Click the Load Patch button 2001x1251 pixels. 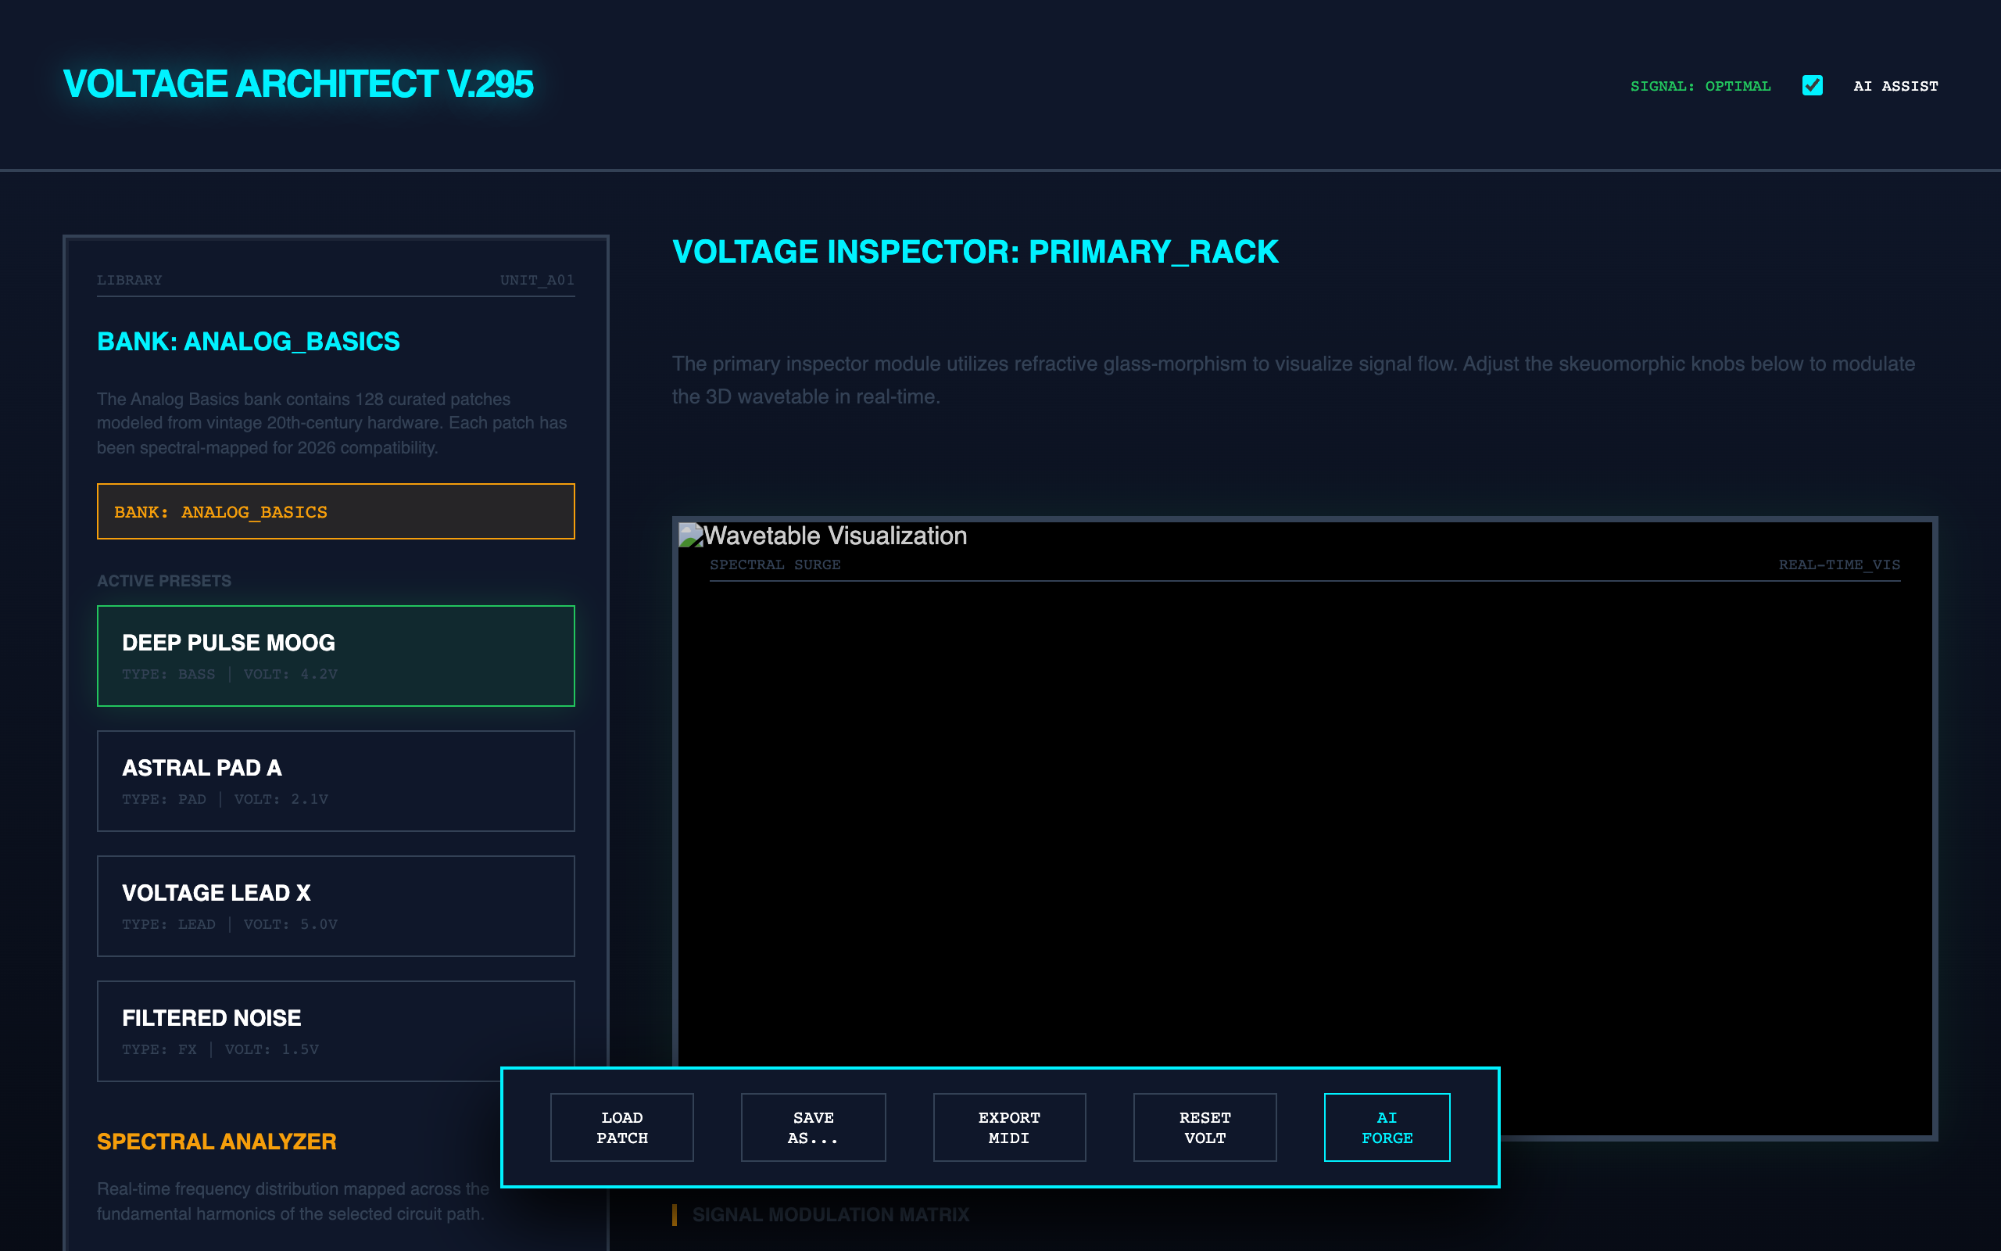click(622, 1127)
